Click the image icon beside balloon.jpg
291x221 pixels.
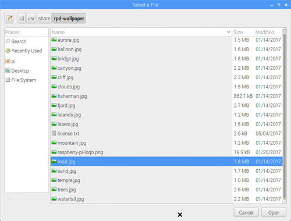click(x=54, y=49)
